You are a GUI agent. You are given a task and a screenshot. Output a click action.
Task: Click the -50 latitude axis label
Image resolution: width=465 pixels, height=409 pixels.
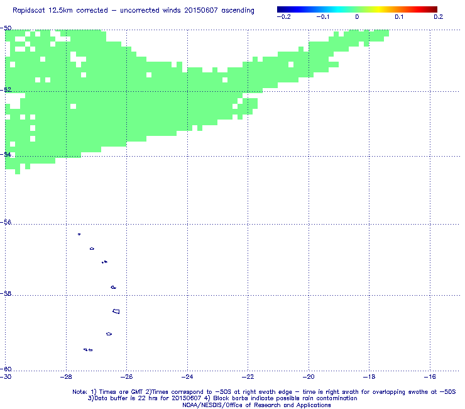tap(6, 28)
